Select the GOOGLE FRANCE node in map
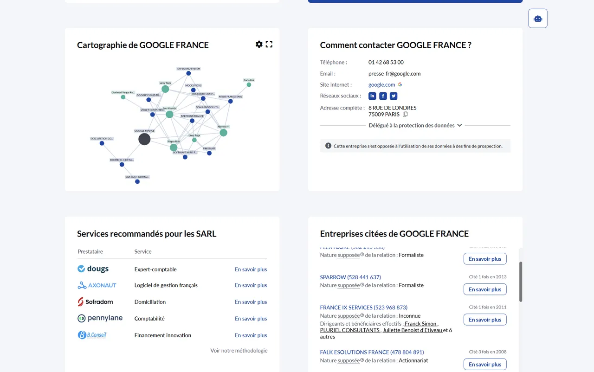This screenshot has width=594, height=372. [x=144, y=139]
